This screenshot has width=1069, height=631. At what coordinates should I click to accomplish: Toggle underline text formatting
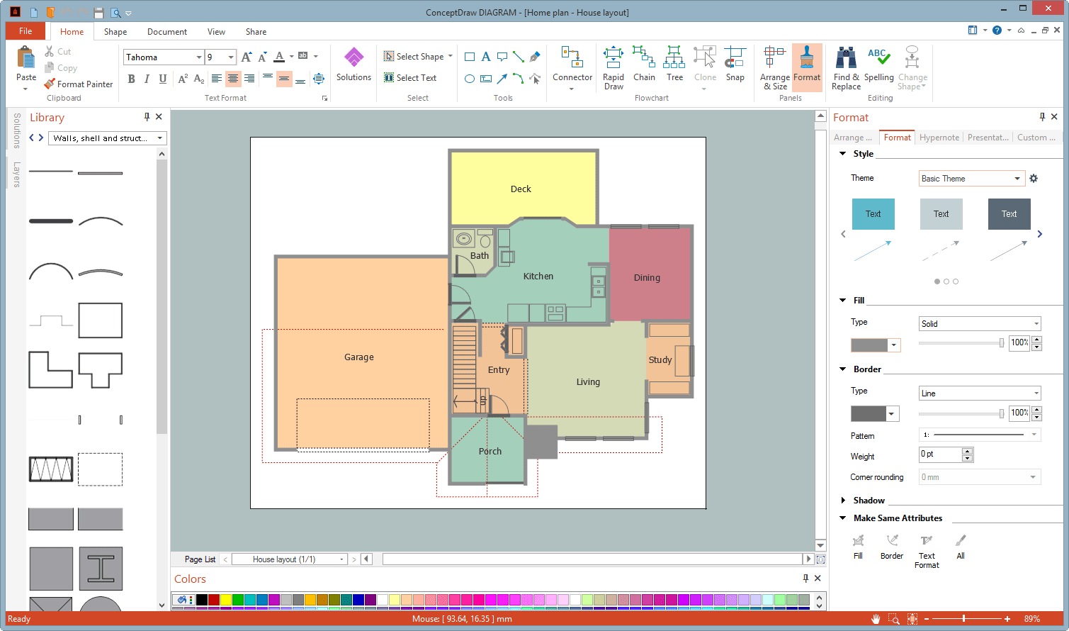[162, 79]
